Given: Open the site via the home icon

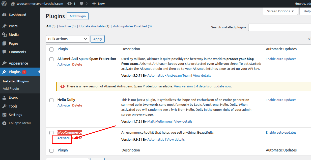Looking at the screenshot, I should (x=13, y=4).
